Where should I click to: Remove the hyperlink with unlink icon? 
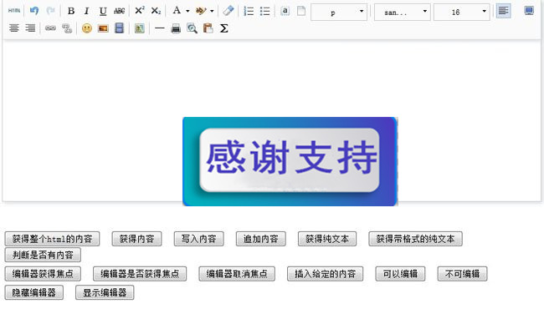point(67,28)
